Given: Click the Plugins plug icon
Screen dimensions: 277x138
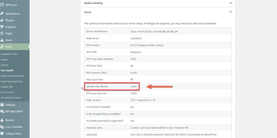Looking at the screenshot, I should [2, 20].
